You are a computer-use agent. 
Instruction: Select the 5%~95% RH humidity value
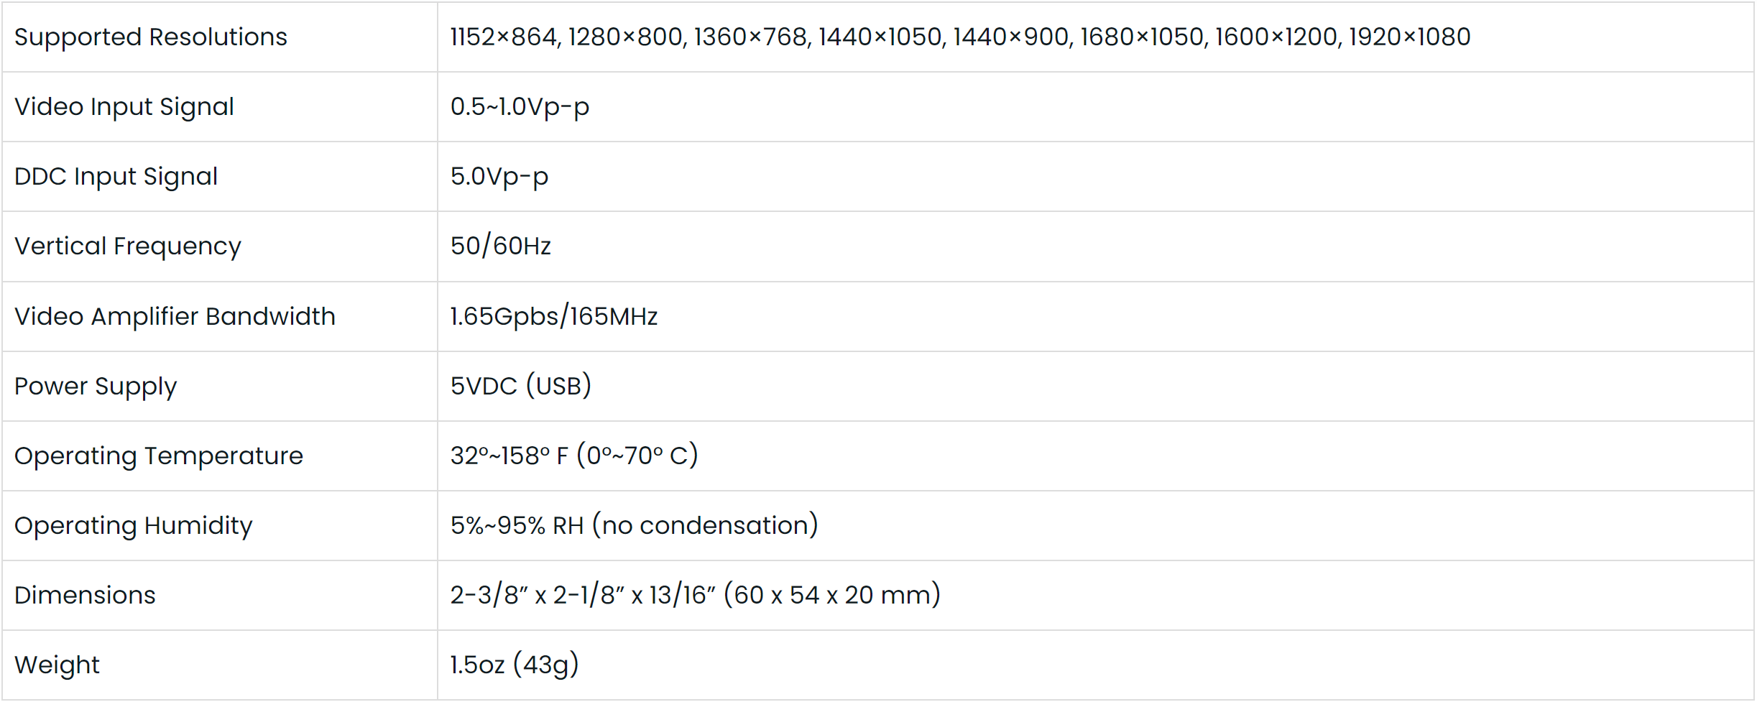[635, 525]
